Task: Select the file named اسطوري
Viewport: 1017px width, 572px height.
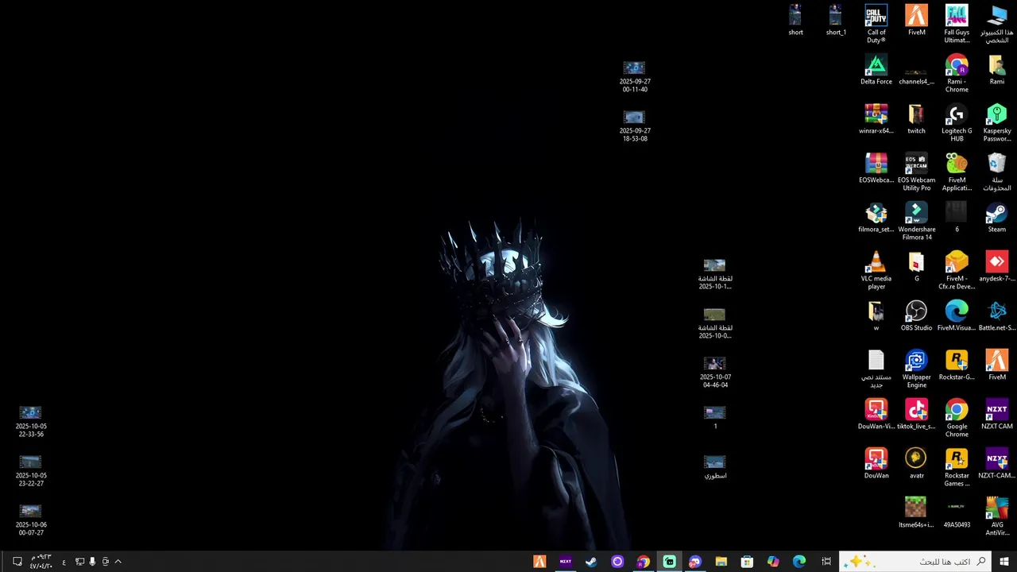Action: [x=715, y=467]
